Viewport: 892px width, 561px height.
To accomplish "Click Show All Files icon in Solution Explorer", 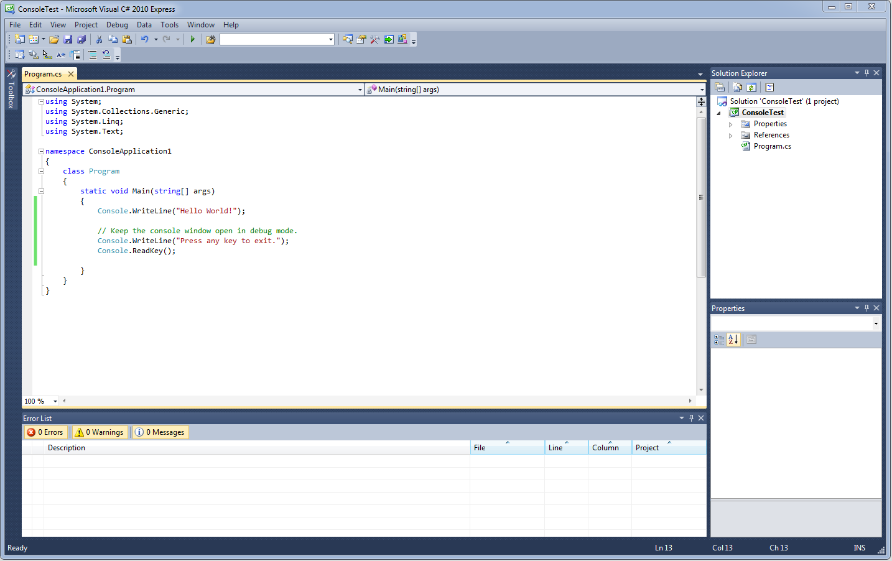I will click(737, 88).
